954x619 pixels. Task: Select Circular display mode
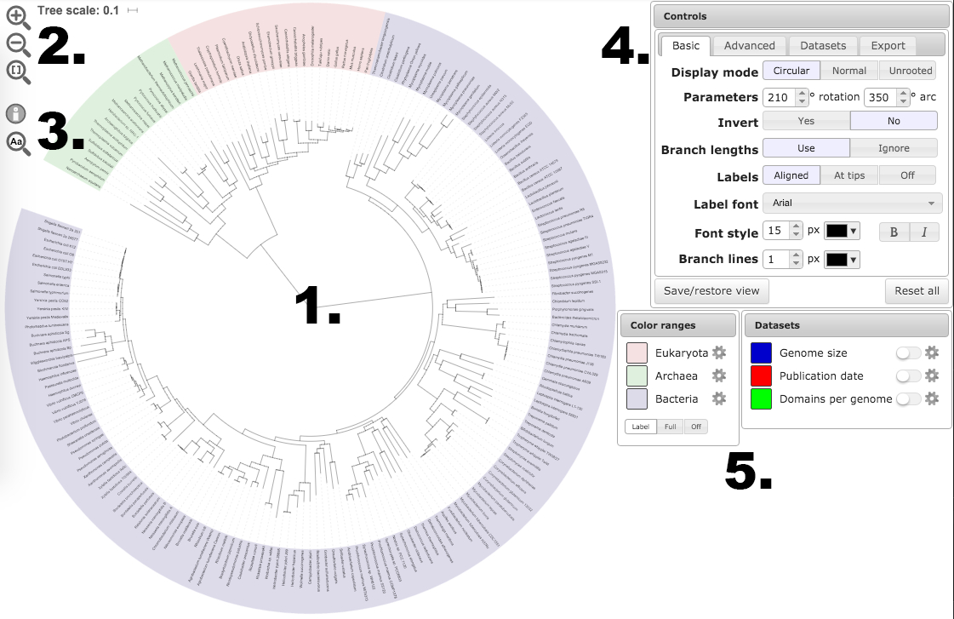(x=791, y=71)
